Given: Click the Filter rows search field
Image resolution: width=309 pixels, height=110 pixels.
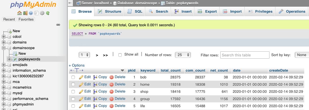Looking at the screenshot, I should click(245, 55).
